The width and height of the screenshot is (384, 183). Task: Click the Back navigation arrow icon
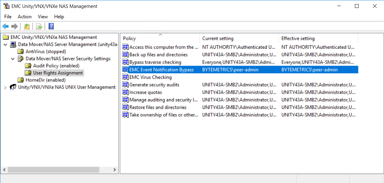pos(5,26)
